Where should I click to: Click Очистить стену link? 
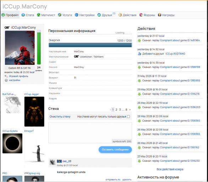[x=60, y=117]
